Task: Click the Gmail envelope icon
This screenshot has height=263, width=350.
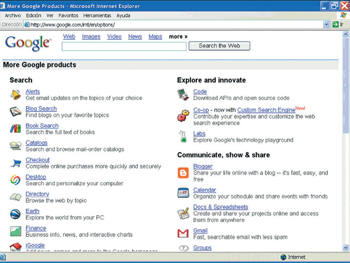Action: click(x=183, y=233)
